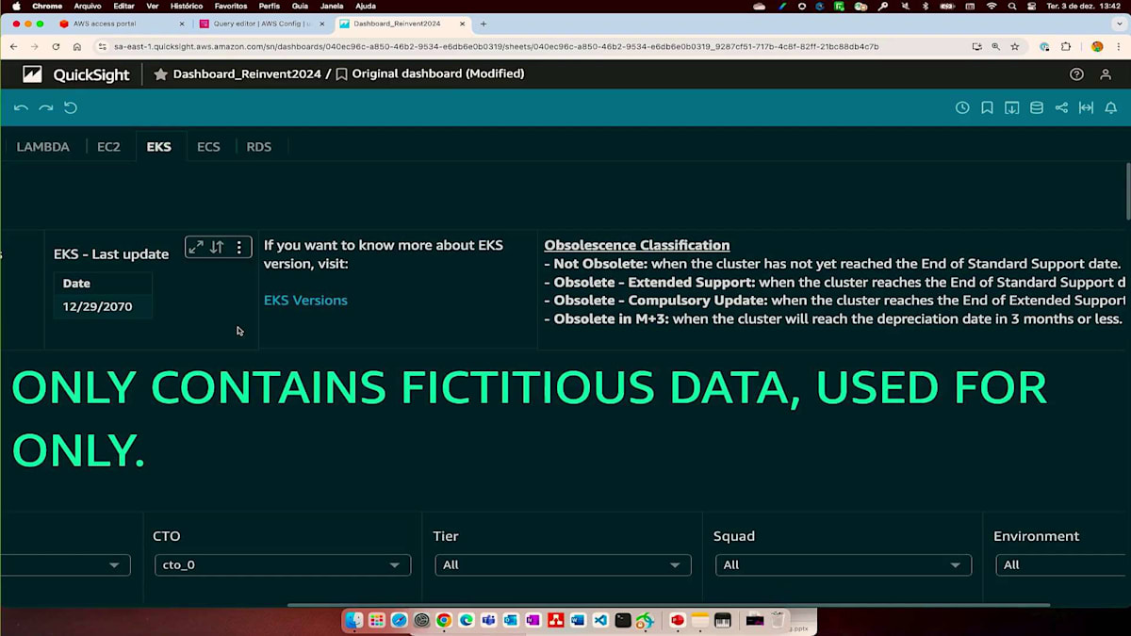
Task: Click the Obsolescence Classification heading
Action: pyautogui.click(x=637, y=245)
